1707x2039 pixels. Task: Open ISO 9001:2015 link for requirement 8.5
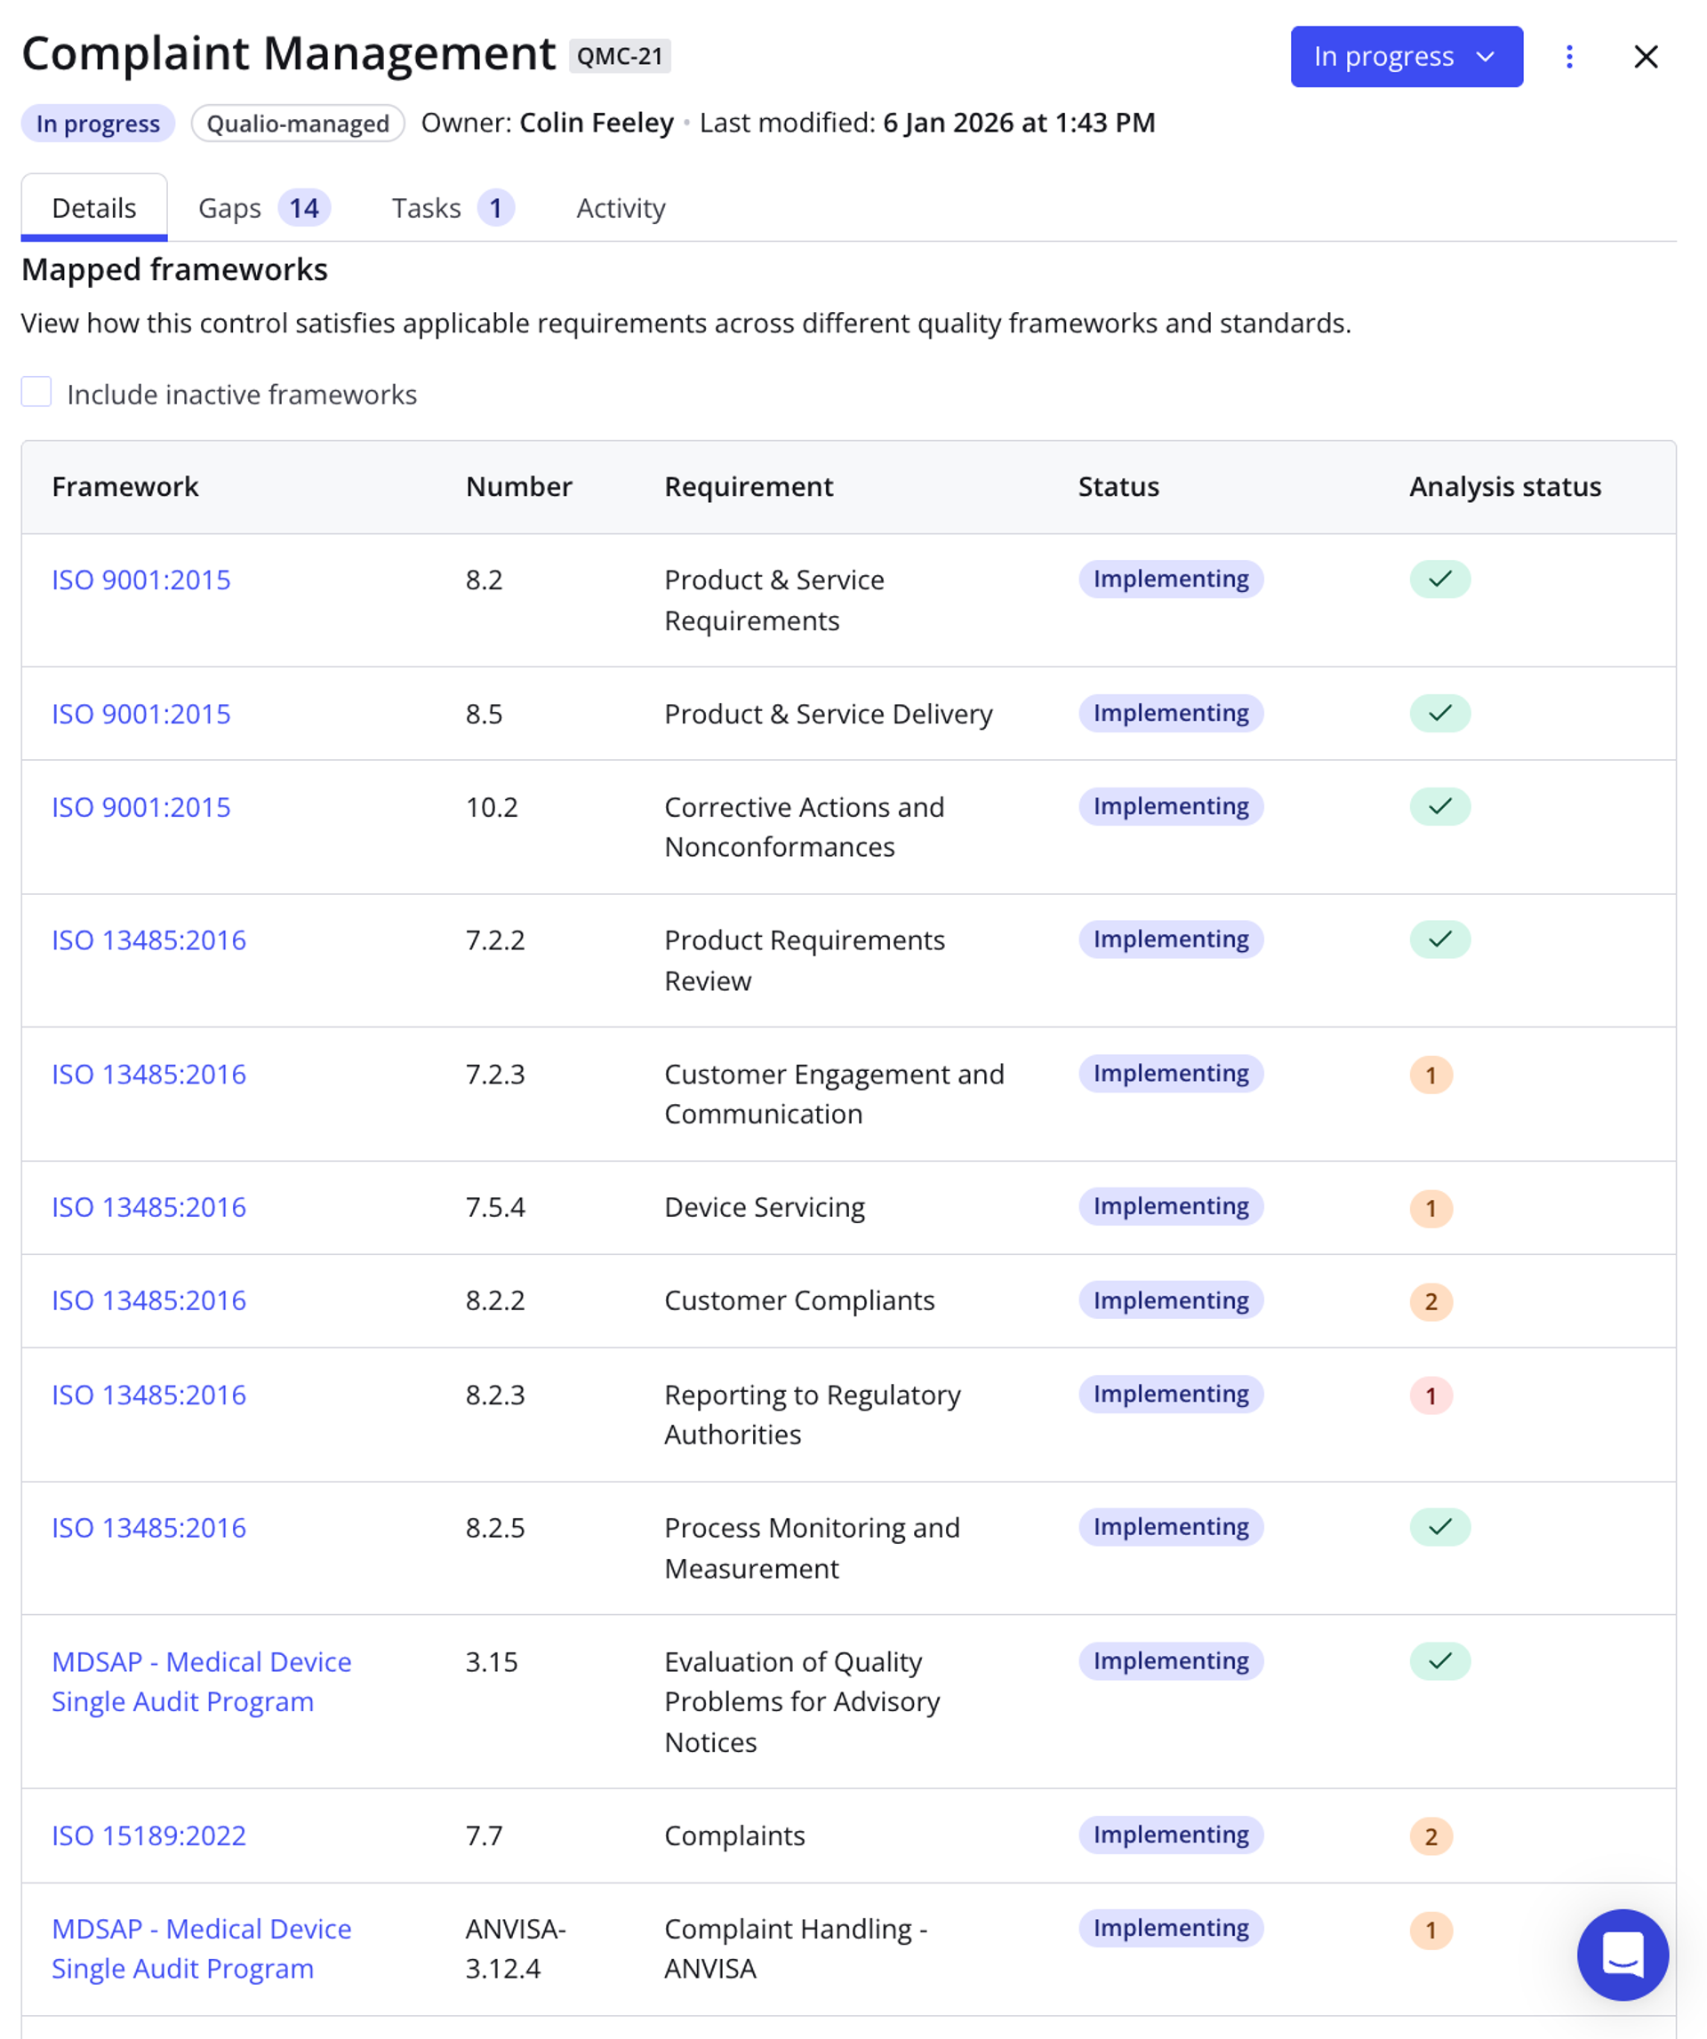[140, 714]
